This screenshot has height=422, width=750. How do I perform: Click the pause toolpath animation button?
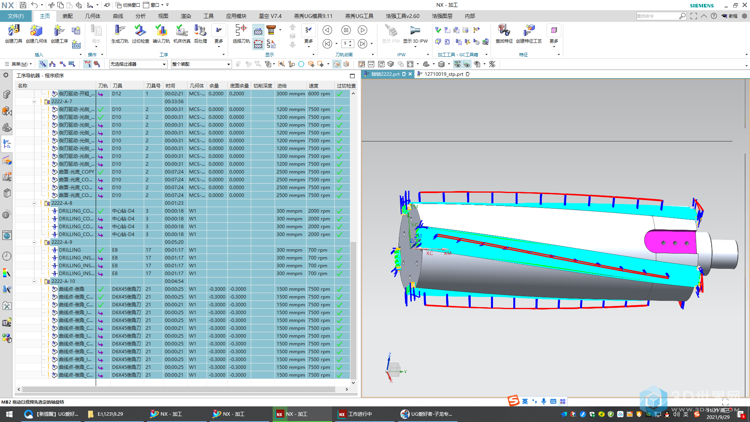346,30
